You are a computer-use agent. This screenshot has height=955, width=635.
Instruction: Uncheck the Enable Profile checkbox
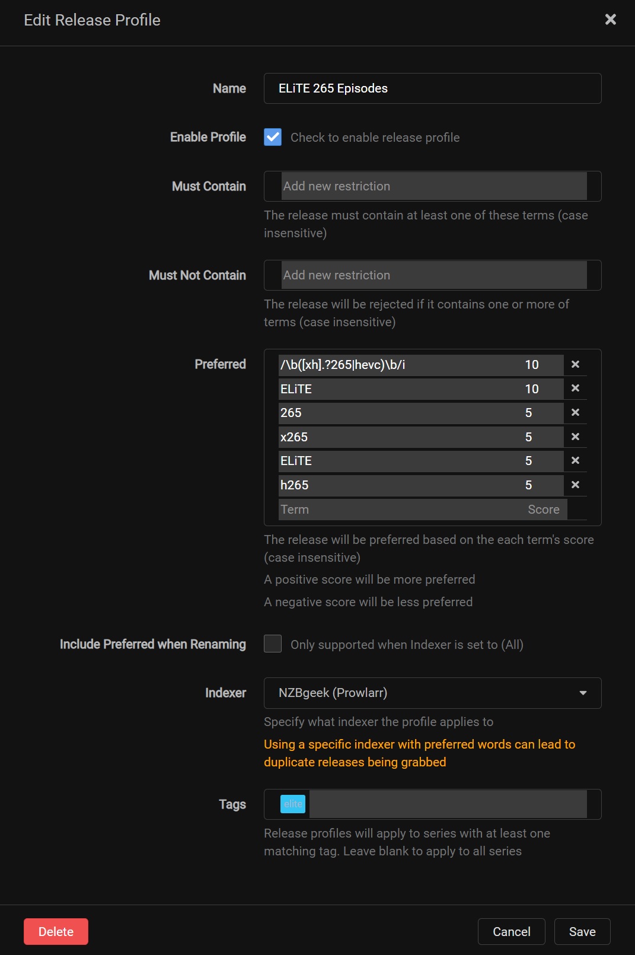click(x=273, y=137)
